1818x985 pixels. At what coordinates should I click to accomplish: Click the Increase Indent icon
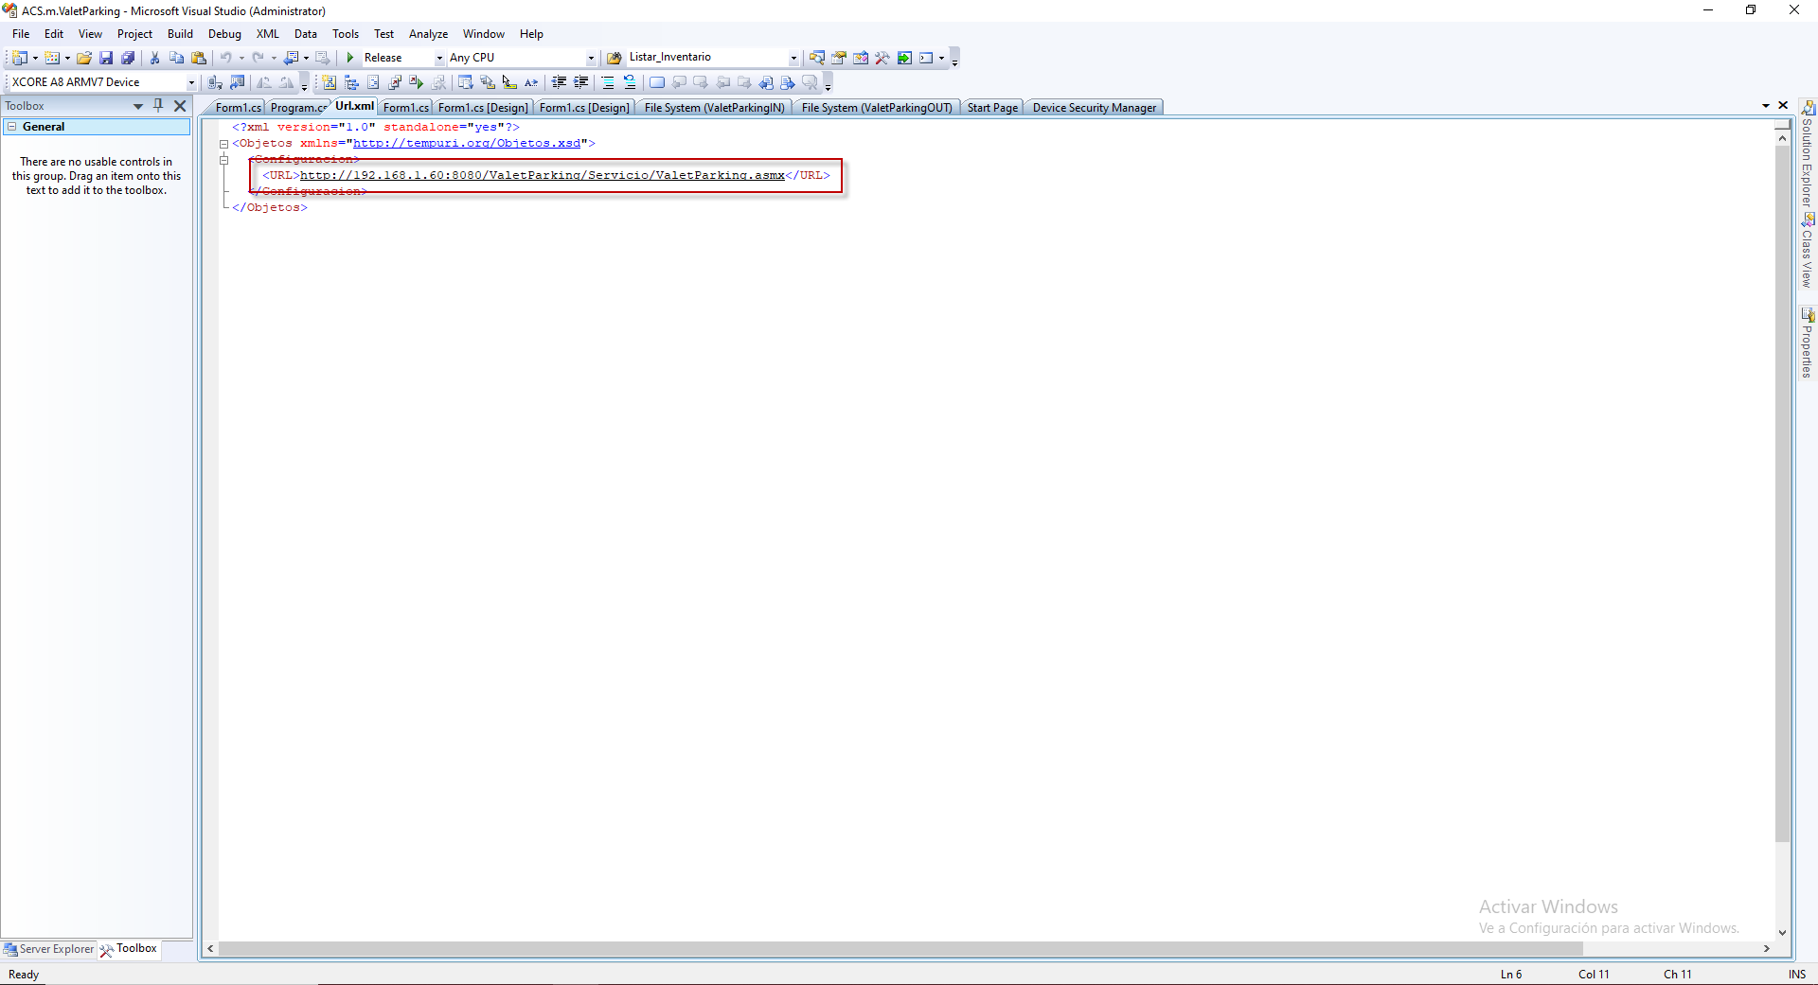click(581, 82)
